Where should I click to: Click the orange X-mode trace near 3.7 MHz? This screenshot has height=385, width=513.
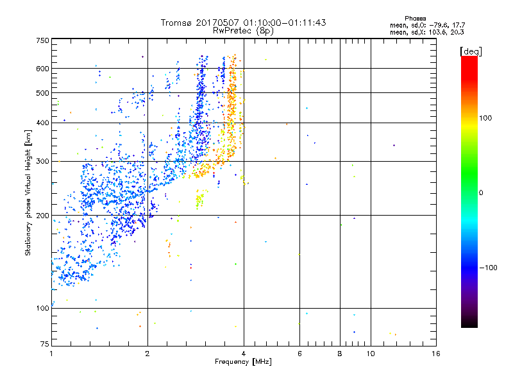coord(232,108)
